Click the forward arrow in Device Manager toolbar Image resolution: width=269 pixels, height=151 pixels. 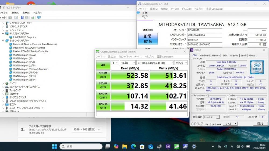pyautogui.click(x=4, y=18)
